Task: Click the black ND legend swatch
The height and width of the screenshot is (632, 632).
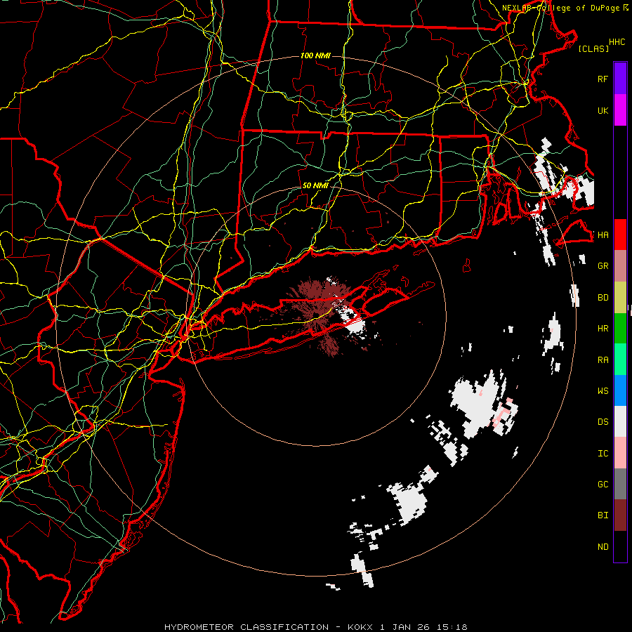Action: click(x=620, y=546)
